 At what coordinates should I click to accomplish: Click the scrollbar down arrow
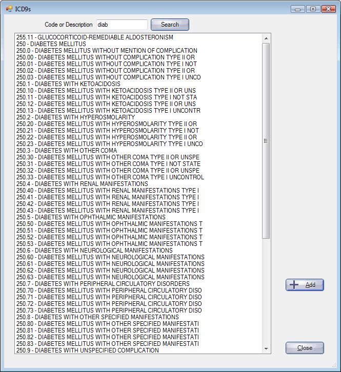(x=266, y=349)
